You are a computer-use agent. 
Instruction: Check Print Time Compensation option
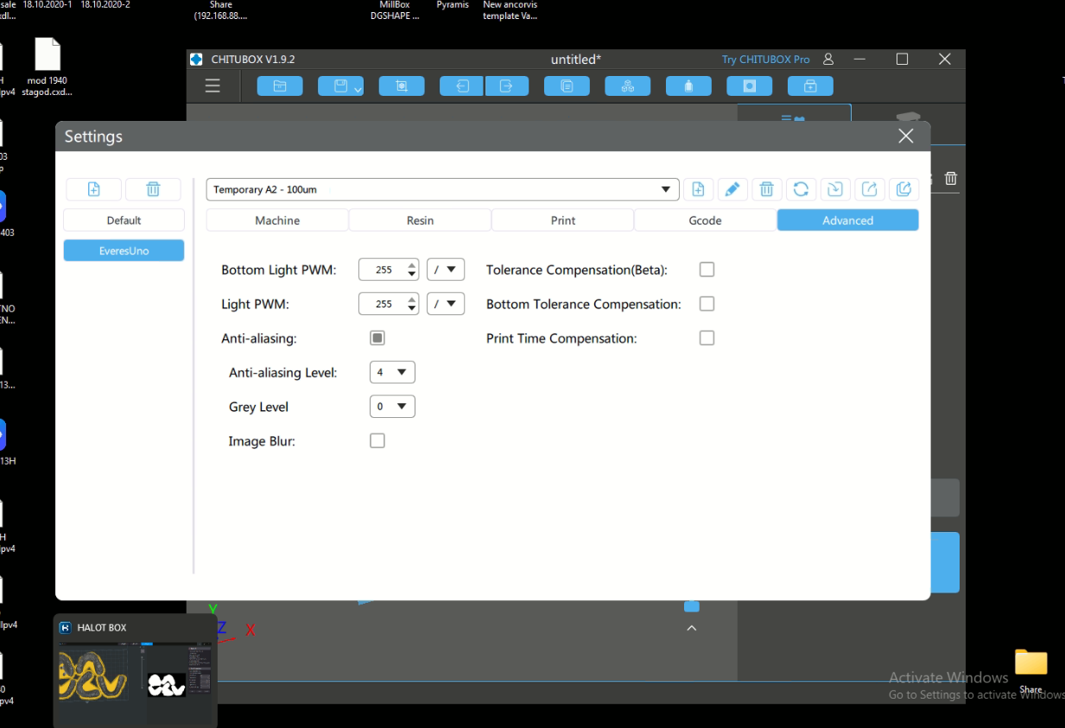point(707,338)
